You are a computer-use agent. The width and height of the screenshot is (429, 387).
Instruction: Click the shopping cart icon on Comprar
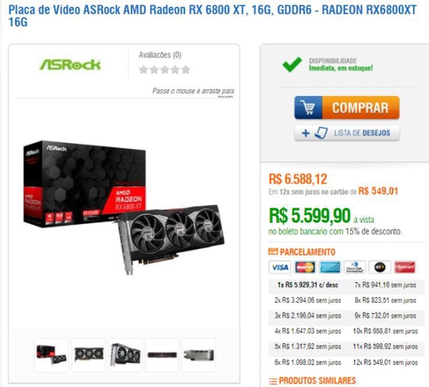(x=308, y=108)
